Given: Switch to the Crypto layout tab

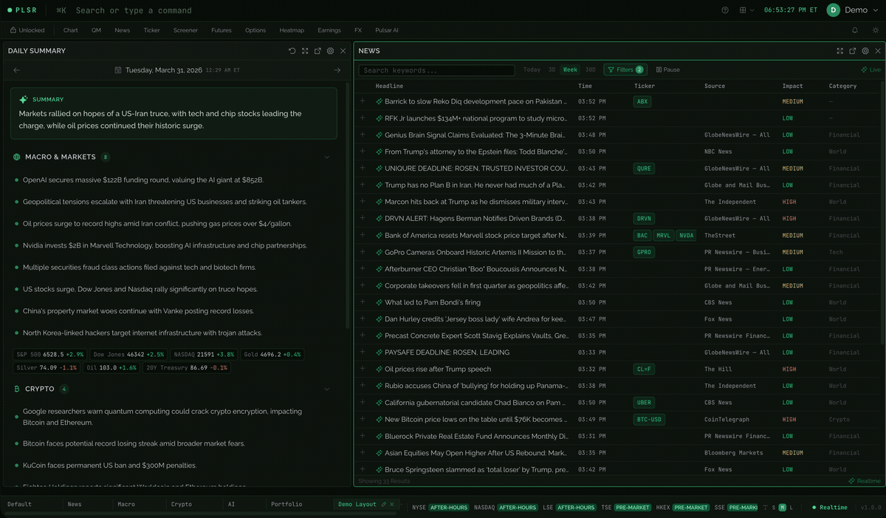Looking at the screenshot, I should (x=182, y=505).
